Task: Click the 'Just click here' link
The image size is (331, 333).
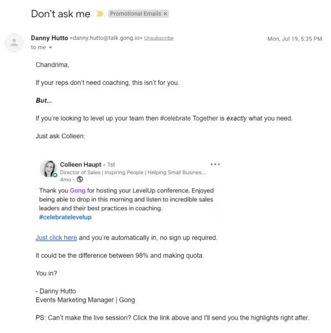Action: [x=56, y=238]
